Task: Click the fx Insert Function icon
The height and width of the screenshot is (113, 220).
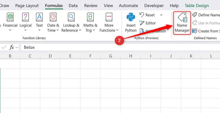Action: pos(11,47)
